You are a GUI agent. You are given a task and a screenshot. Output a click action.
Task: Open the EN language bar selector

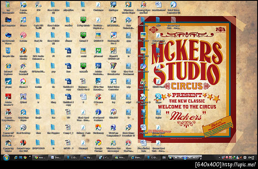click(164, 157)
